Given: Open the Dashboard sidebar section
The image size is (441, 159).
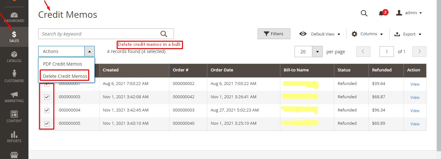Looking at the screenshot, I should pos(14,17).
